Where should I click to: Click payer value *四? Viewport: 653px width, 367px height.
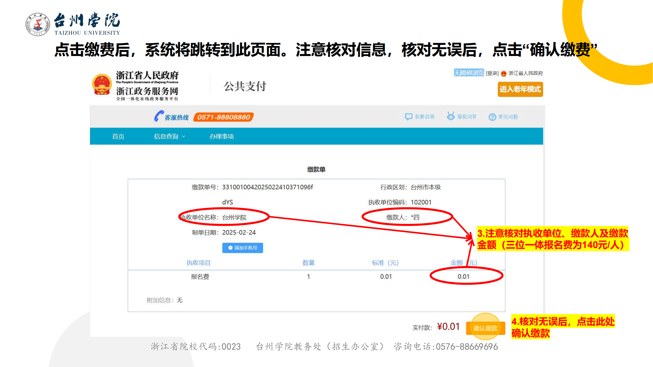coord(415,217)
